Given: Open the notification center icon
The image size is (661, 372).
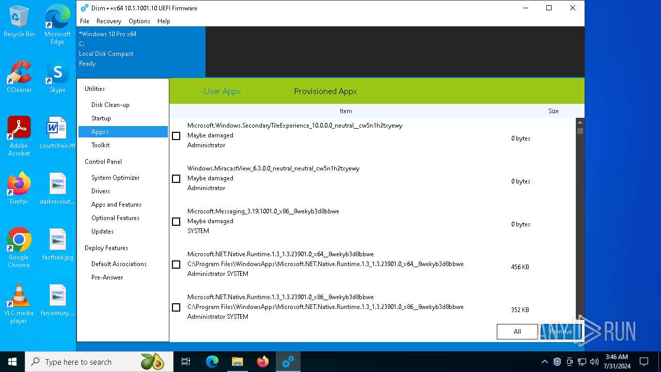Looking at the screenshot, I should tap(644, 362).
